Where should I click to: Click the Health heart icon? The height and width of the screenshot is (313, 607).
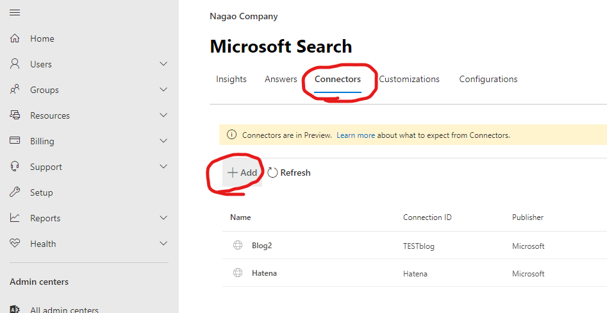15,244
